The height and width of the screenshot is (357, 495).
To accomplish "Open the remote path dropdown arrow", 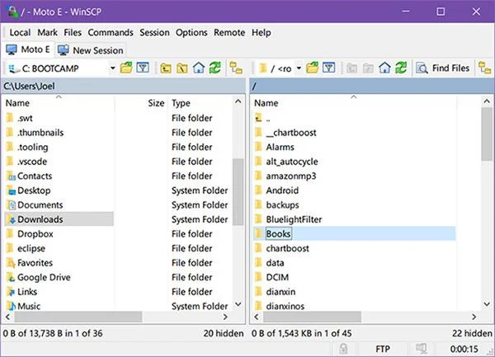I will [299, 68].
